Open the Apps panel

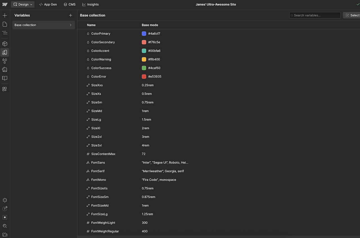coord(4,89)
